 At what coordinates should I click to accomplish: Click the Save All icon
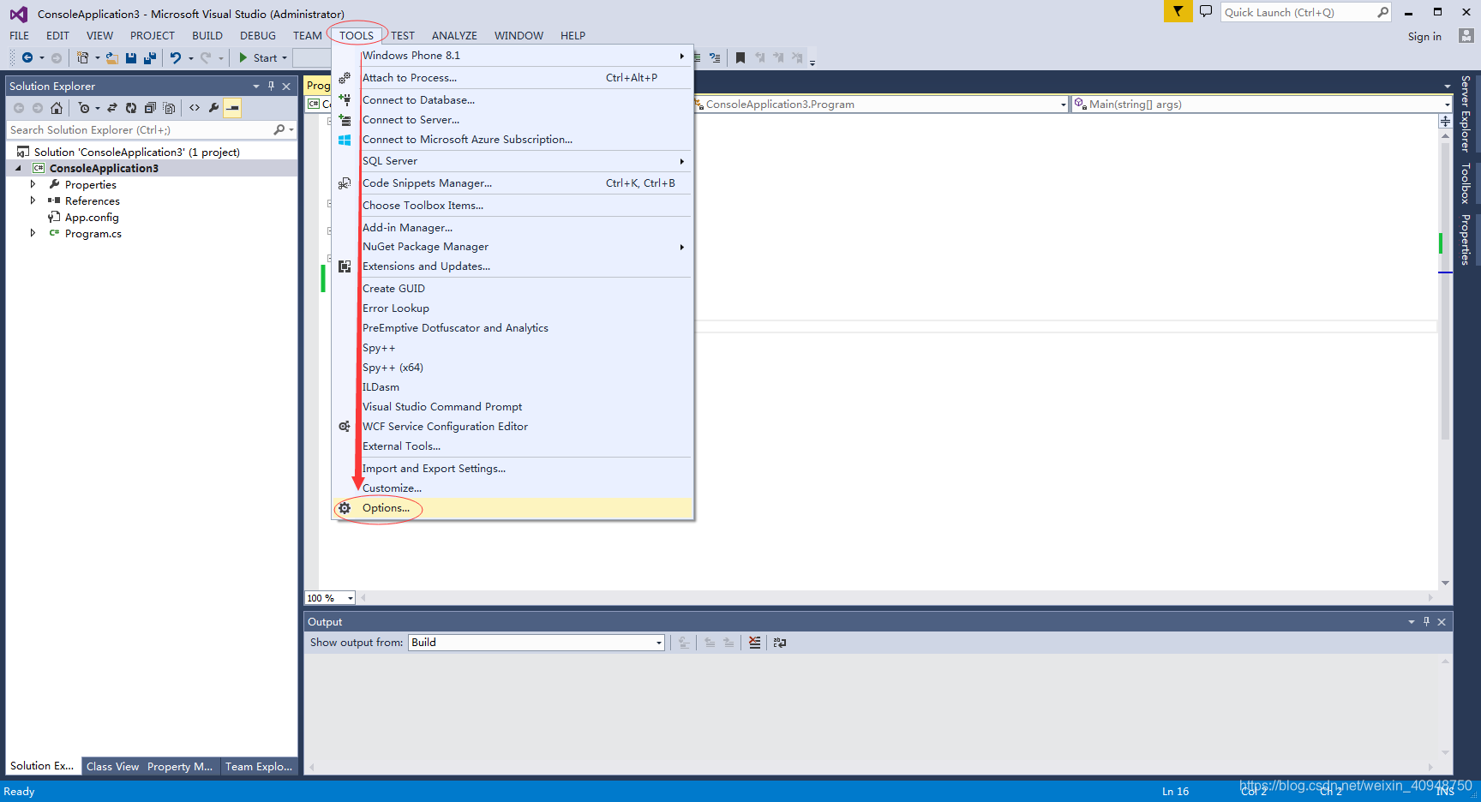click(x=150, y=57)
